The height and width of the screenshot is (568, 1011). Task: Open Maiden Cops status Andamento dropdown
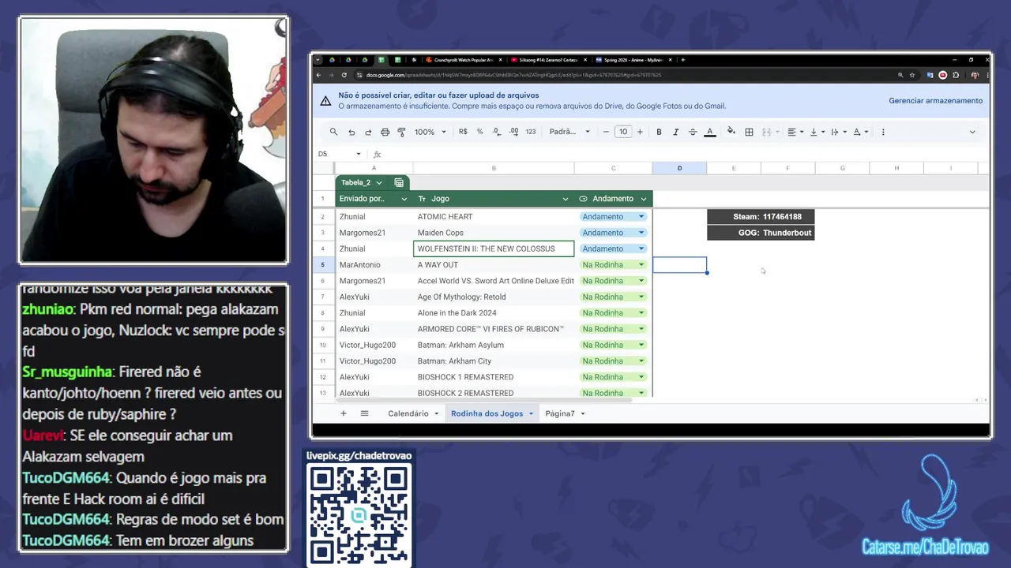point(641,233)
